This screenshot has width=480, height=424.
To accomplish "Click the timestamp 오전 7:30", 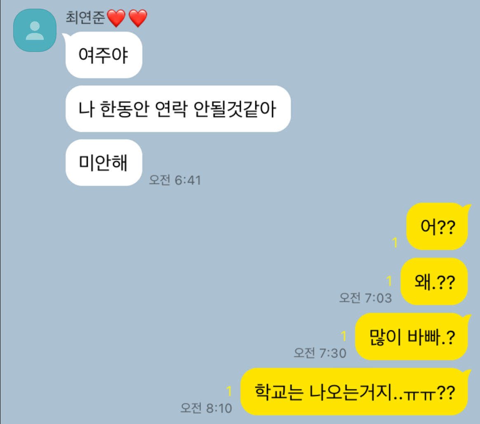I will (x=320, y=353).
